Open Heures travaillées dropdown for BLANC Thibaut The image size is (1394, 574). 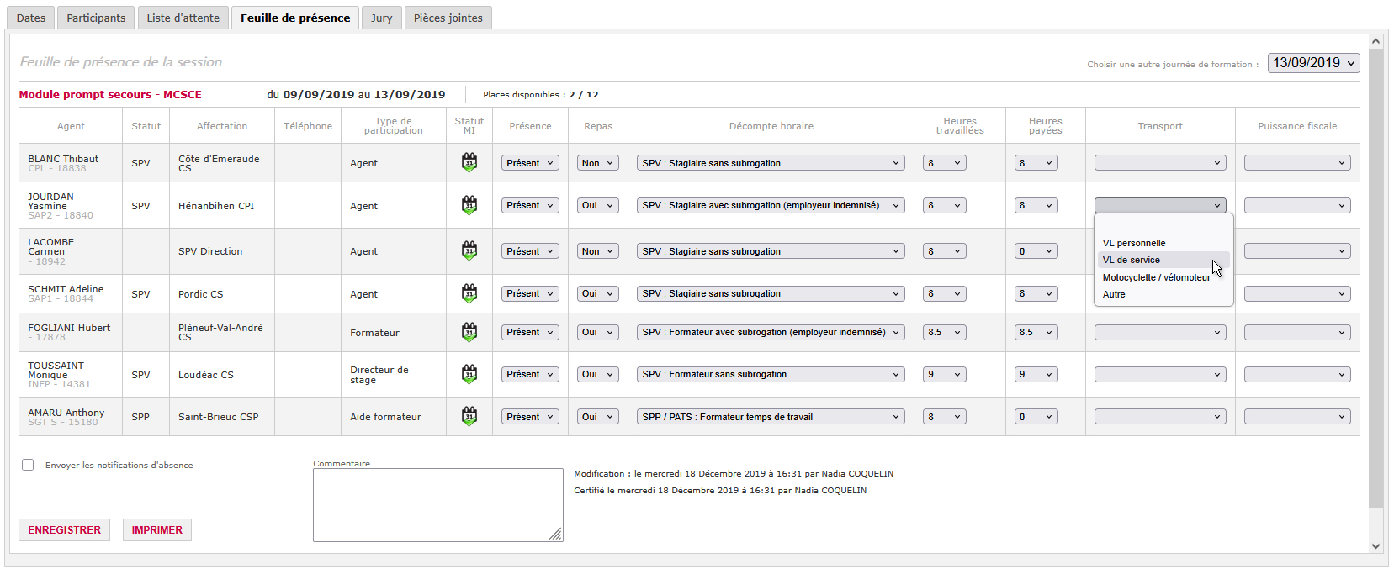tap(945, 163)
